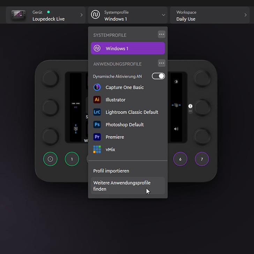This screenshot has width=254, height=254.
Task: Select round button 1 on the device
Action: point(72,159)
